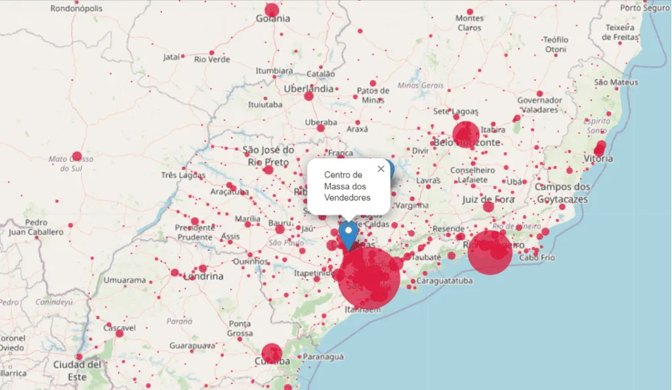
Task: Select the red circle at Cascavel
Action: click(x=119, y=333)
